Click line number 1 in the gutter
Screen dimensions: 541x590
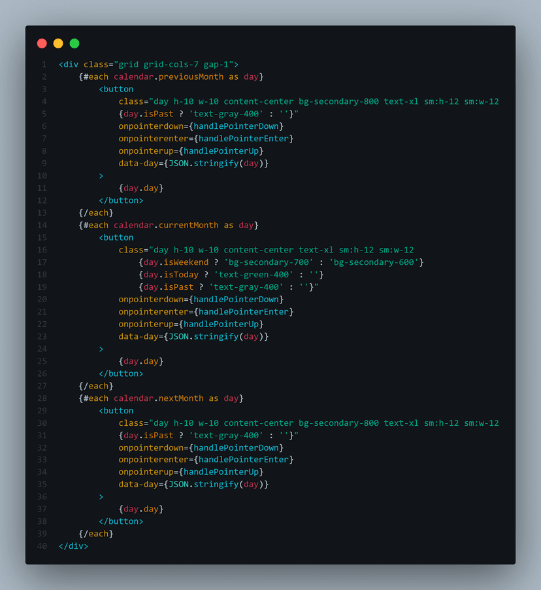[44, 65]
